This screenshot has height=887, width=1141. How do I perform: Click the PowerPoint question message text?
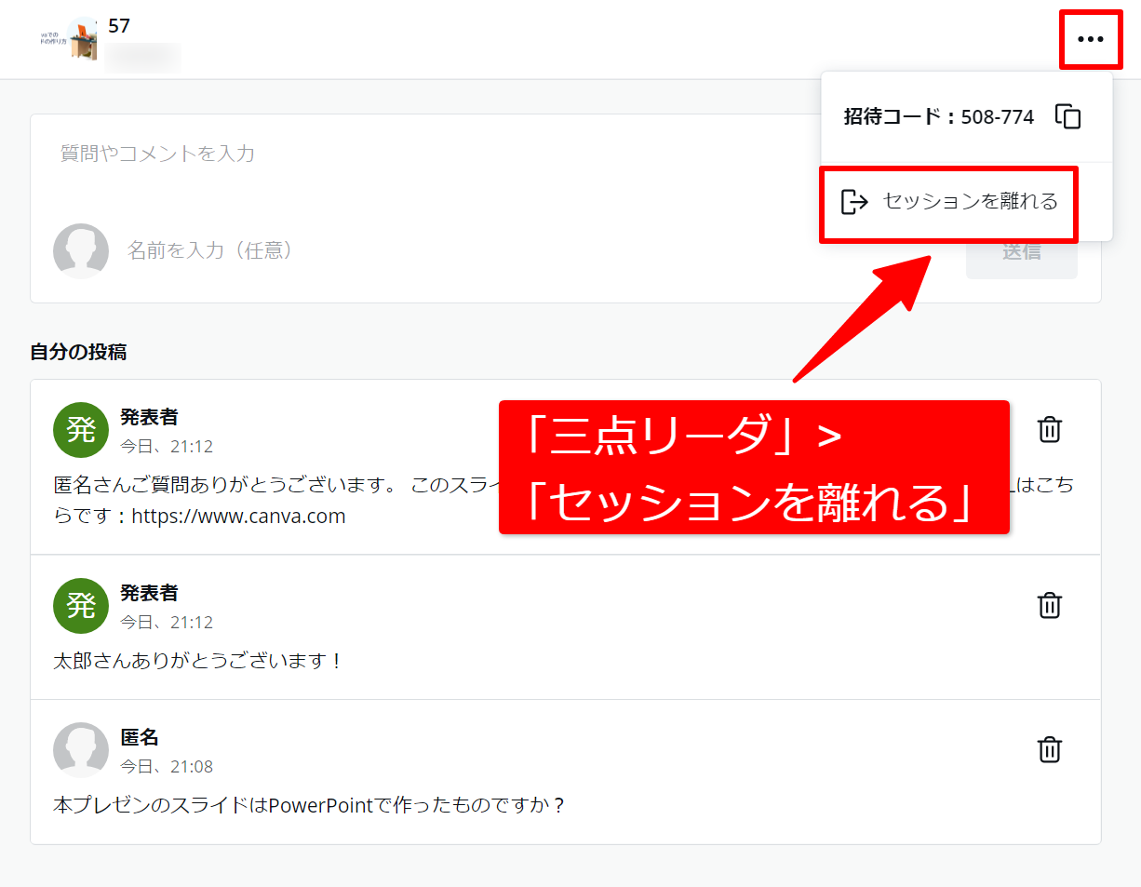tap(309, 805)
